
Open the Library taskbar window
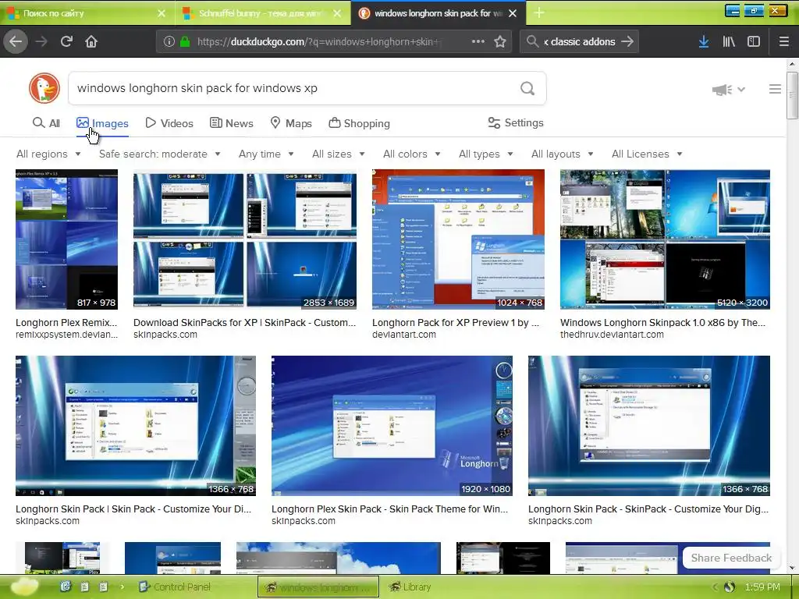tap(410, 587)
